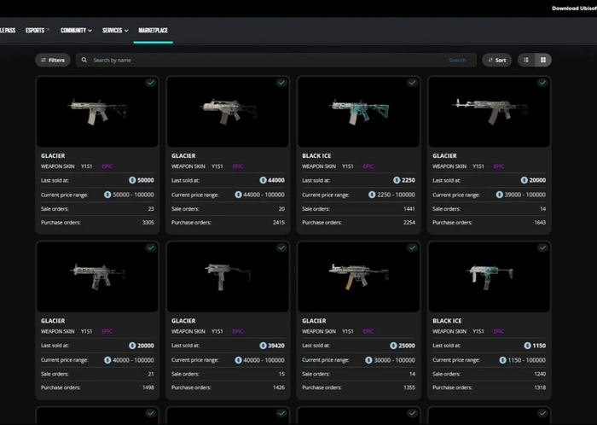Image resolution: width=597 pixels, height=425 pixels.
Task: Switch to the list view layout icon
Action: click(526, 61)
